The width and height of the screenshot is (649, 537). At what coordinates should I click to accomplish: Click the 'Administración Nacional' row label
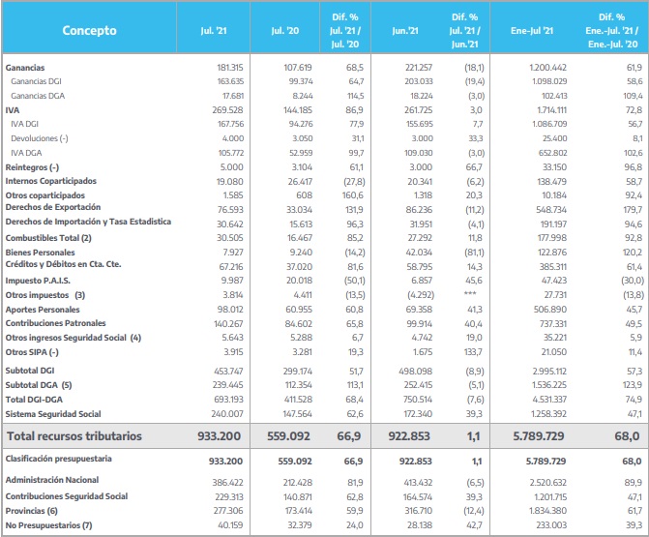[x=51, y=480]
